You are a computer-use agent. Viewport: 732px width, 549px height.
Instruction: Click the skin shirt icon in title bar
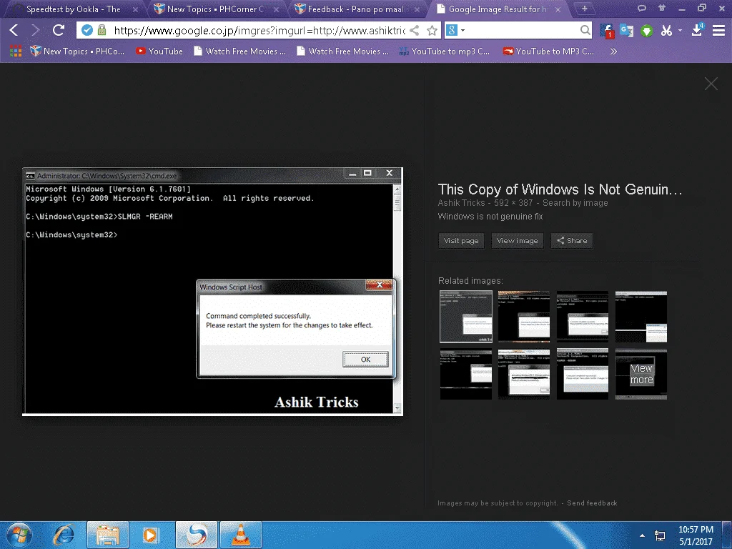(661, 8)
